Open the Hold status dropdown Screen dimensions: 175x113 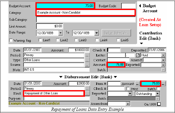[163, 55]
